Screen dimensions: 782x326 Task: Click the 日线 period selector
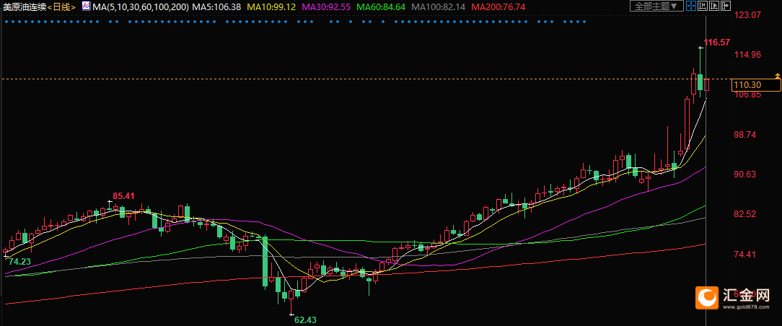coord(62,7)
